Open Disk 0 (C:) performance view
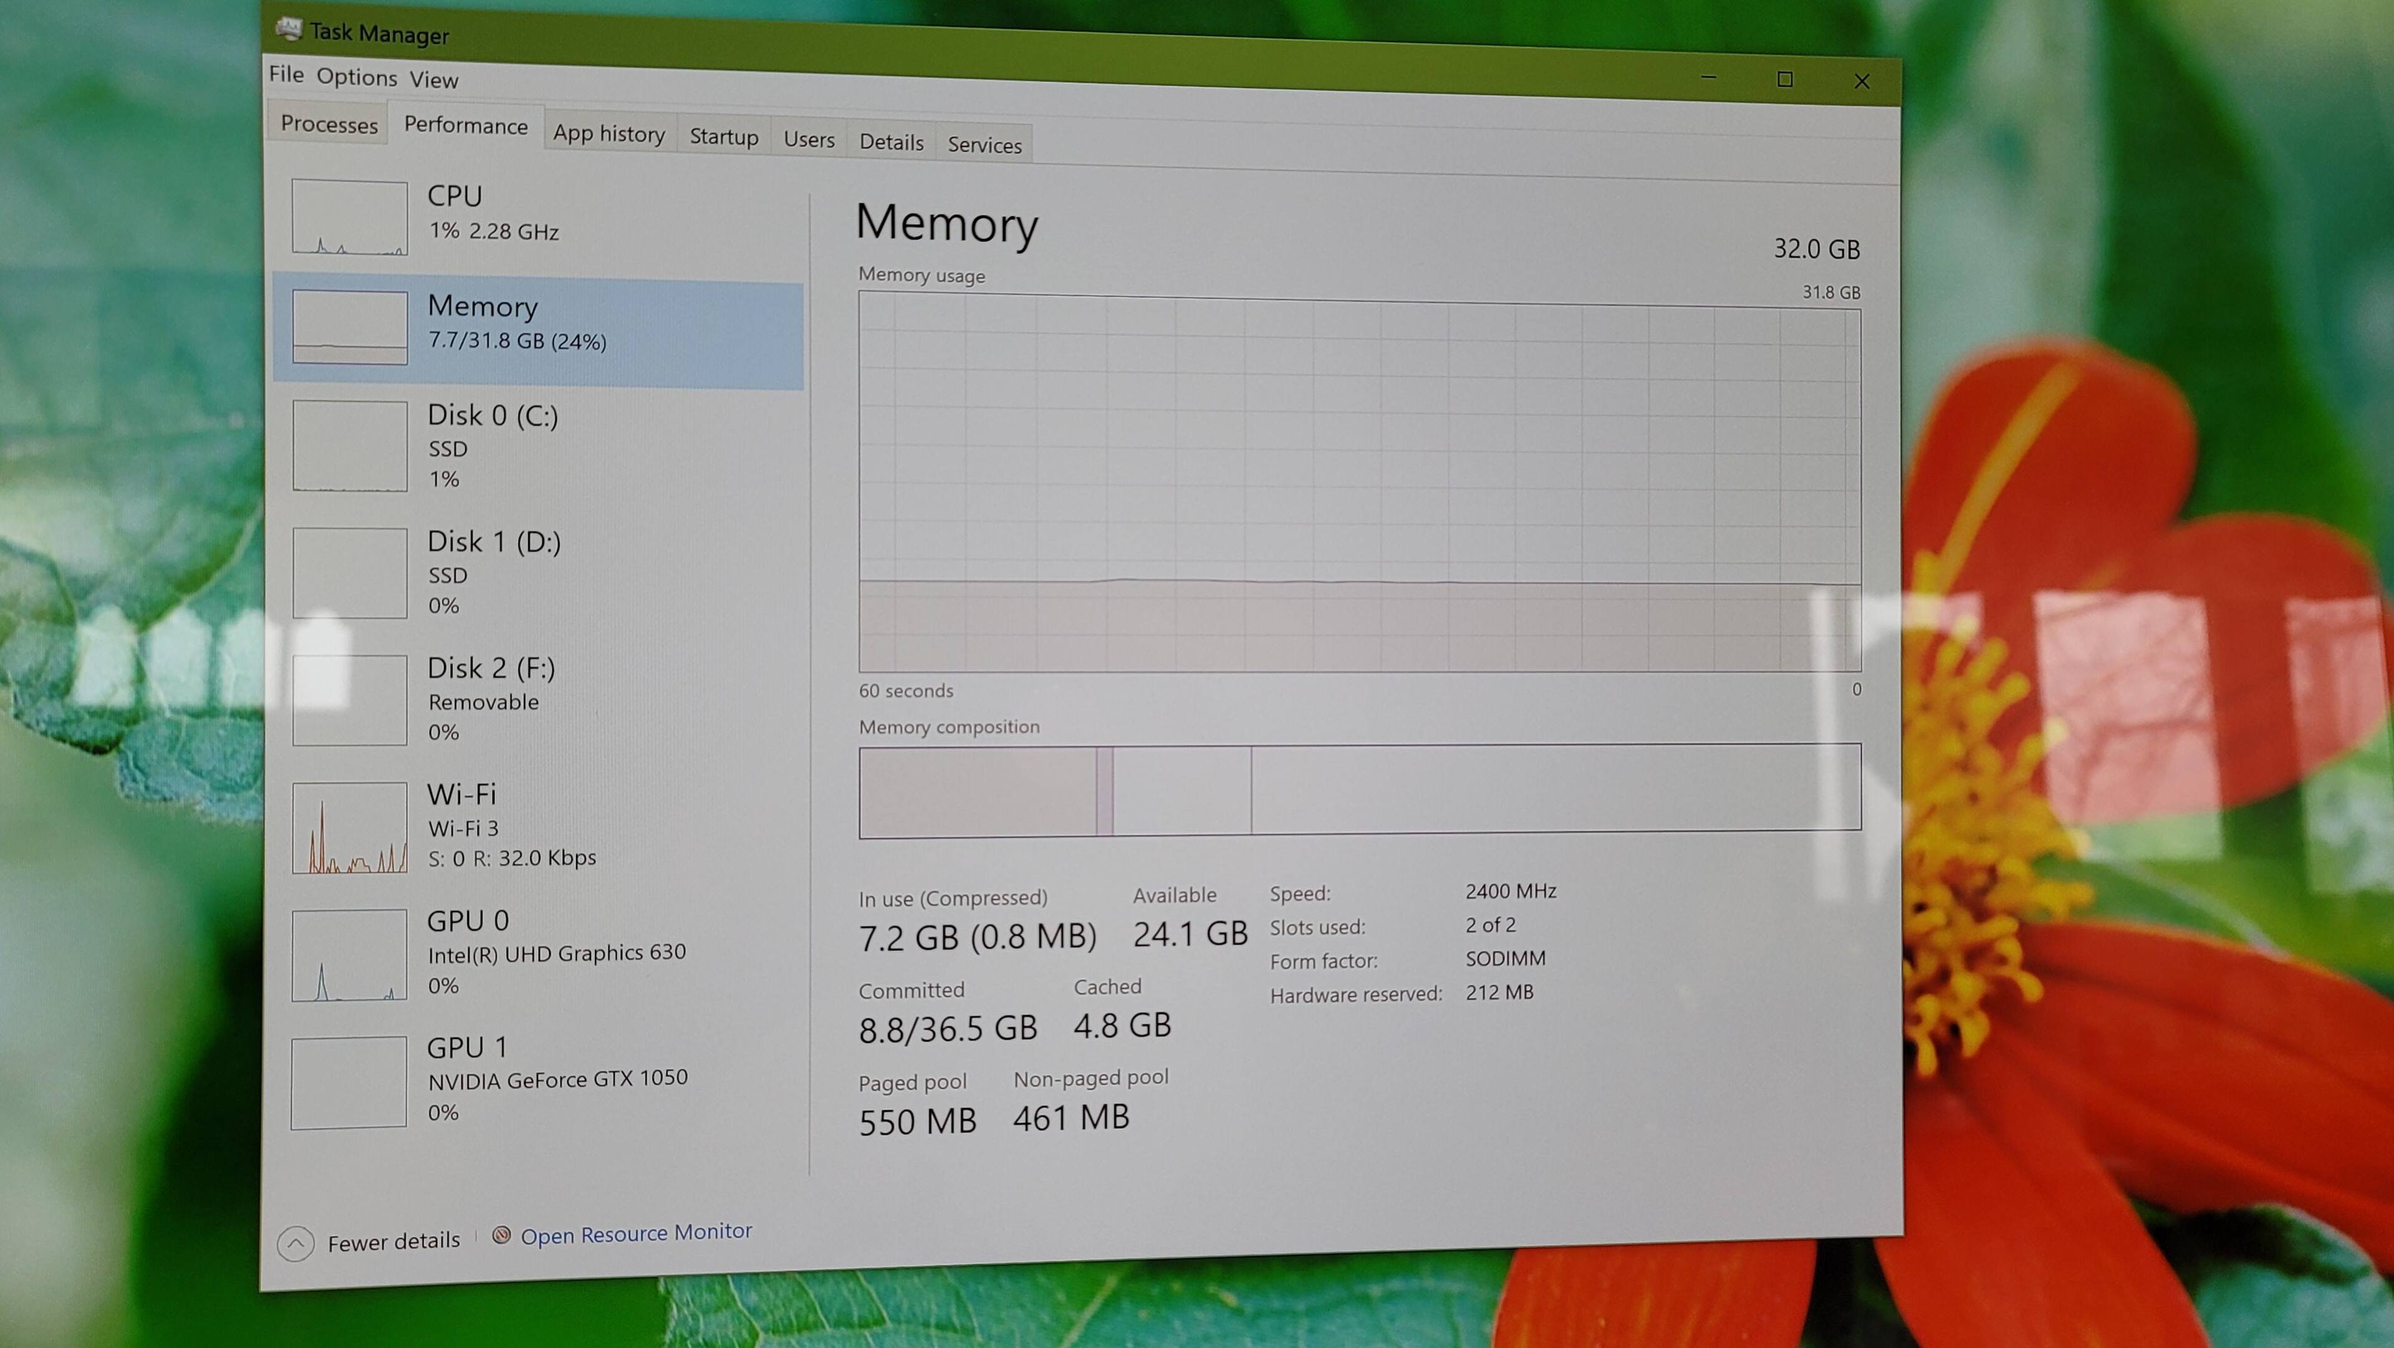Image resolution: width=2394 pixels, height=1348 pixels. click(x=493, y=445)
